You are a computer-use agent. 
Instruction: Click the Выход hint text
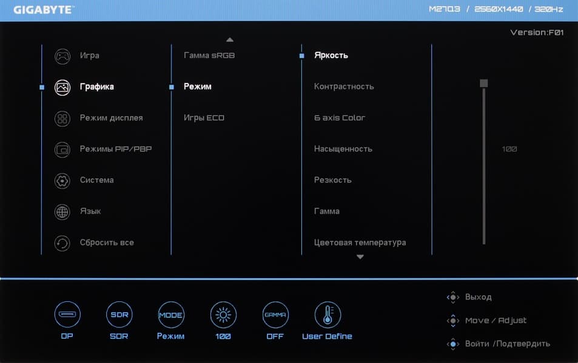click(479, 297)
